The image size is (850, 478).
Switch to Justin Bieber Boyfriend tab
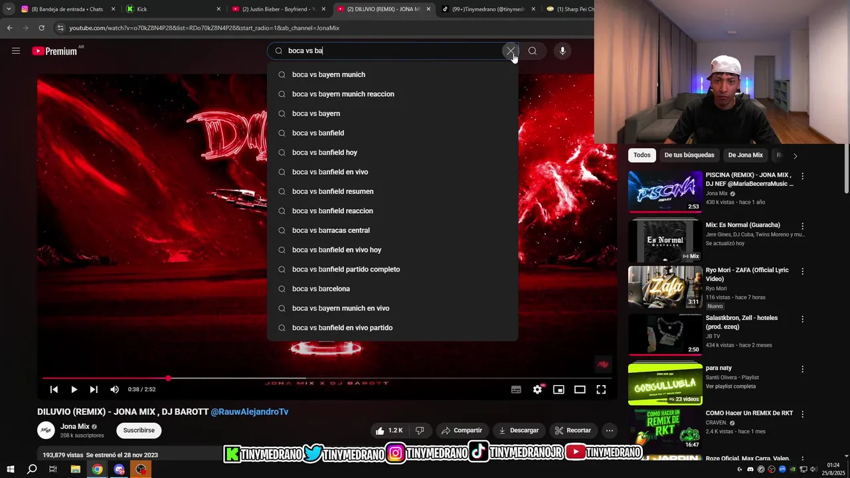point(280,9)
